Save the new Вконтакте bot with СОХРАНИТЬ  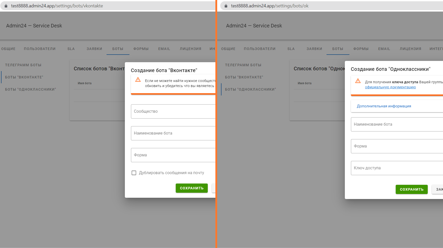192,188
